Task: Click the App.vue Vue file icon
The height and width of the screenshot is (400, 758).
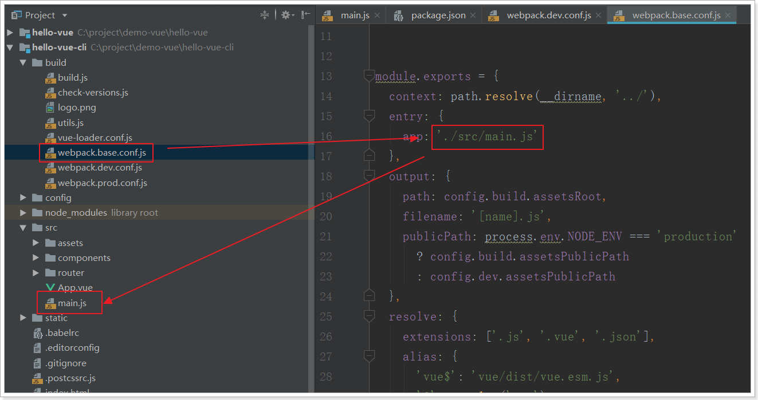Action: pyautogui.click(x=50, y=288)
